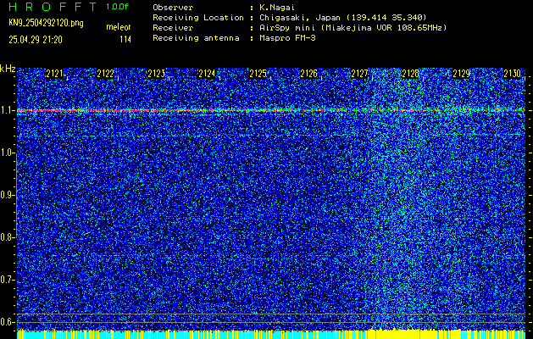
Task: Click the 0.9 kHz axis label
Action: coord(7,195)
